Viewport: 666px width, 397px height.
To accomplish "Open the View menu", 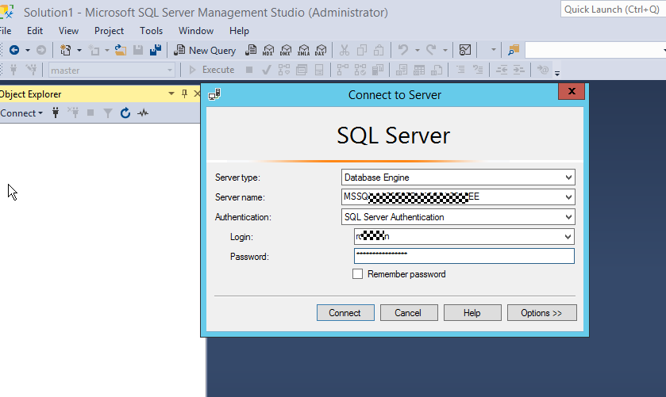I will pos(68,31).
